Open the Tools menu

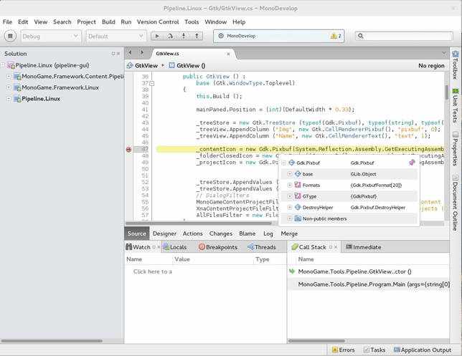click(x=192, y=21)
